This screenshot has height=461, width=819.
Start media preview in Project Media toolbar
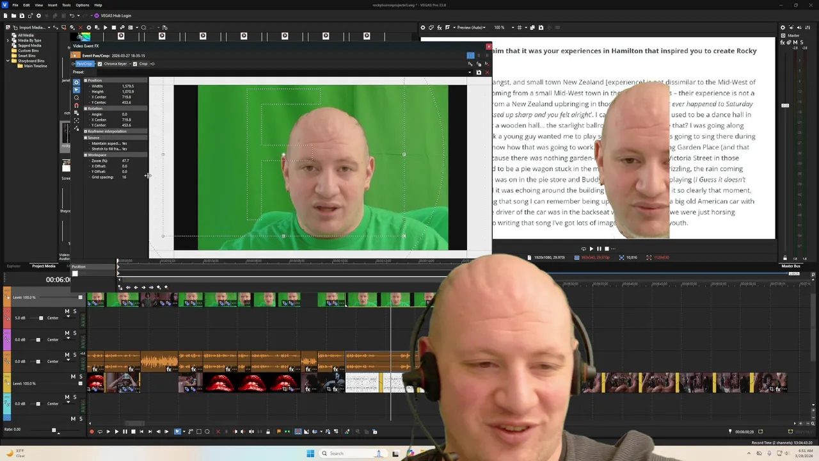click(x=106, y=28)
